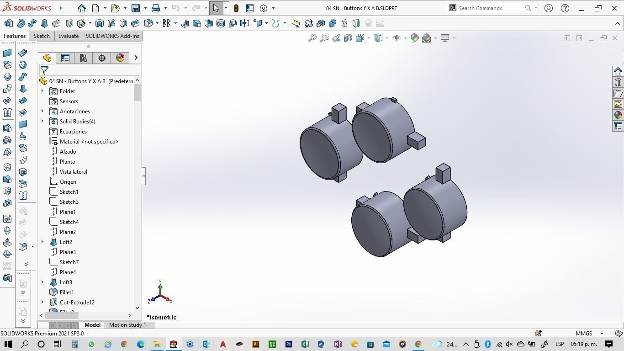Click the Rebuild traffic light icon

point(236,8)
